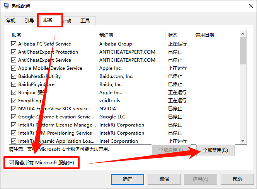Select Apple Inc. in Apple Mobile Device row
The width and height of the screenshot is (257, 189).
(111, 68)
